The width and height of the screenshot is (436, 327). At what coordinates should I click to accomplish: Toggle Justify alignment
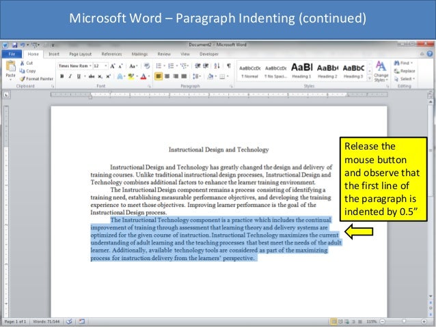tap(184, 76)
